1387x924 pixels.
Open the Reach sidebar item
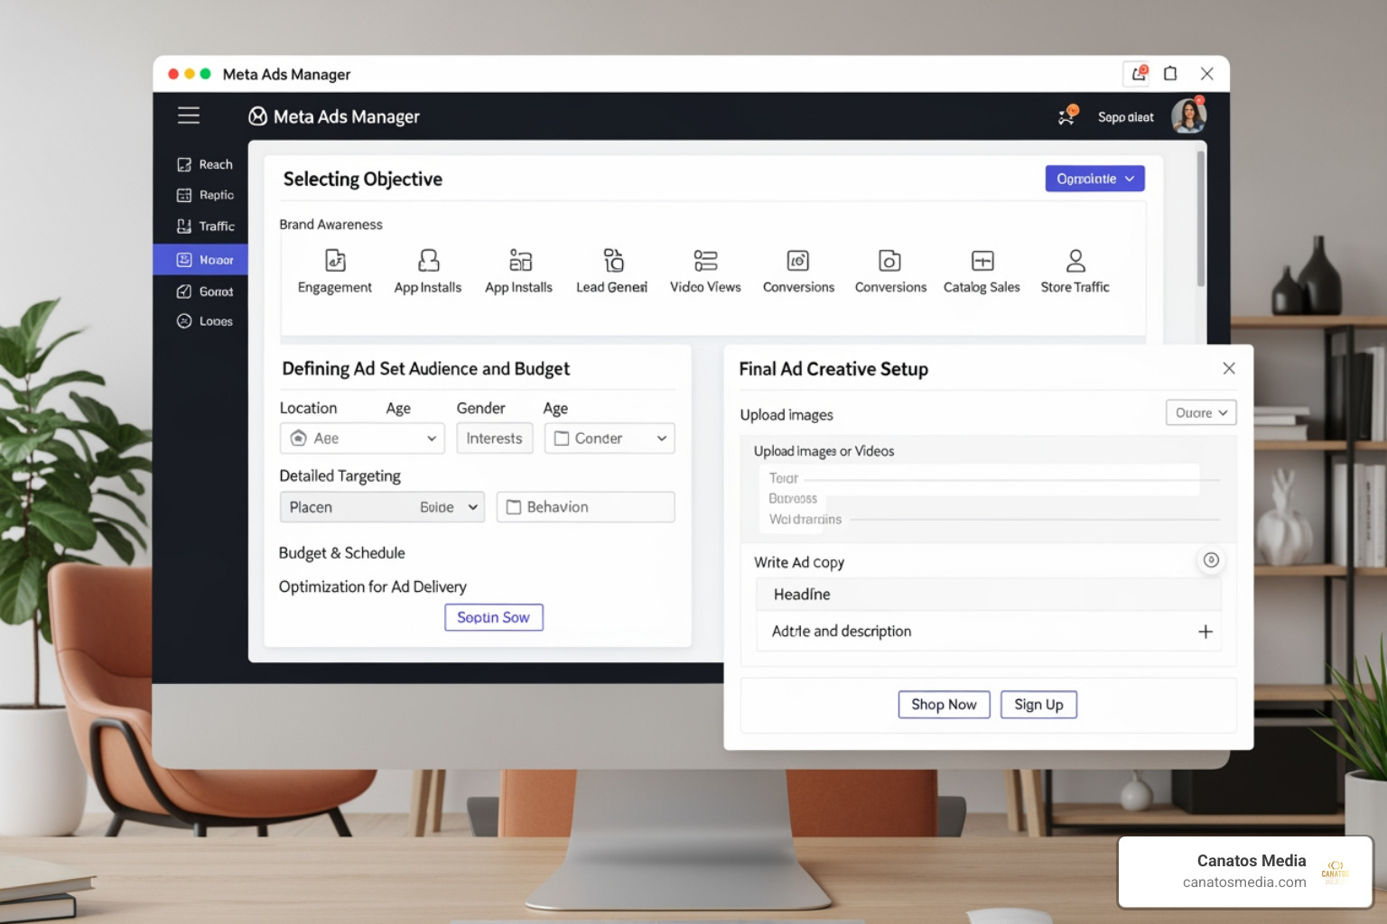pyautogui.click(x=204, y=164)
